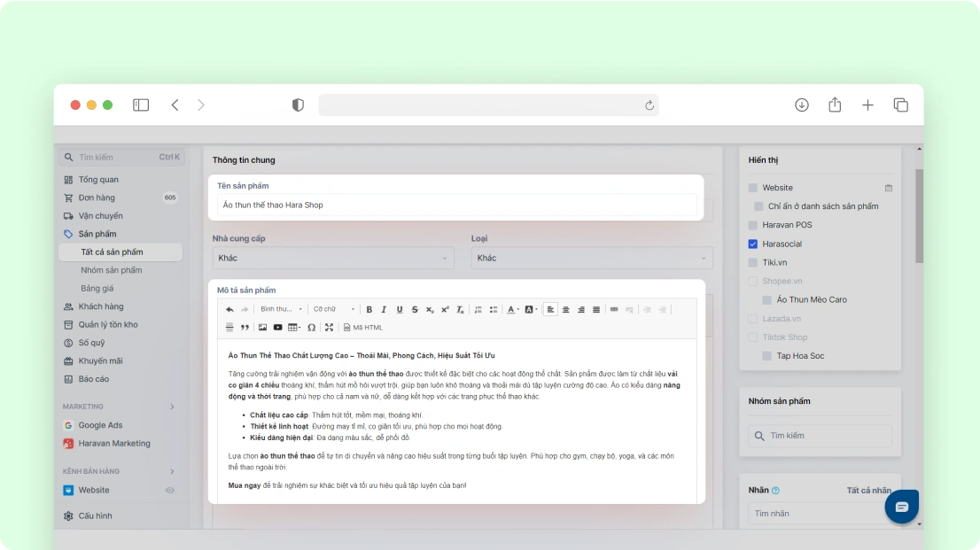Viewport: 980px width, 550px height.
Task: Open Đơn hàng in the sidebar
Action: [97, 198]
